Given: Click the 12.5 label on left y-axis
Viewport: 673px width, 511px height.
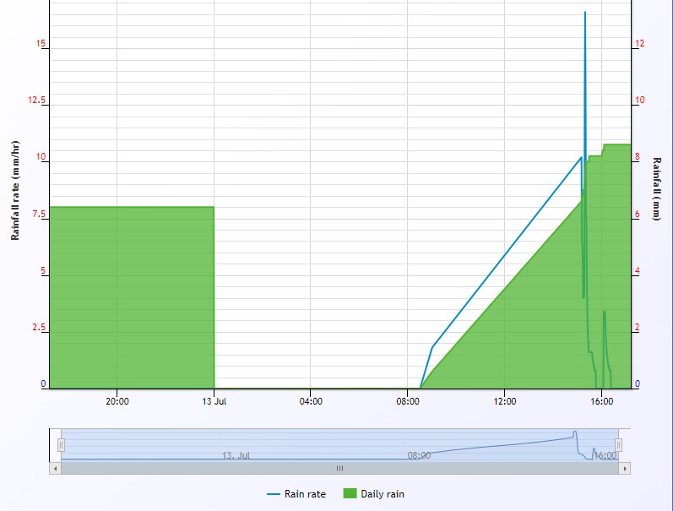Looking at the screenshot, I should (35, 101).
